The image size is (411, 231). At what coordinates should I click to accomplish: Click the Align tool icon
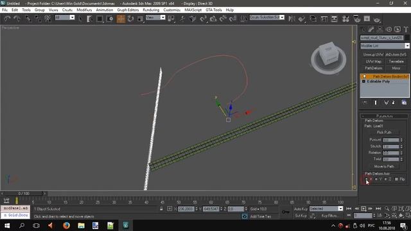coord(302,19)
